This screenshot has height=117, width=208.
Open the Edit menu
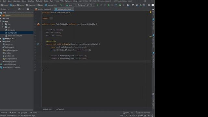point(5,1)
